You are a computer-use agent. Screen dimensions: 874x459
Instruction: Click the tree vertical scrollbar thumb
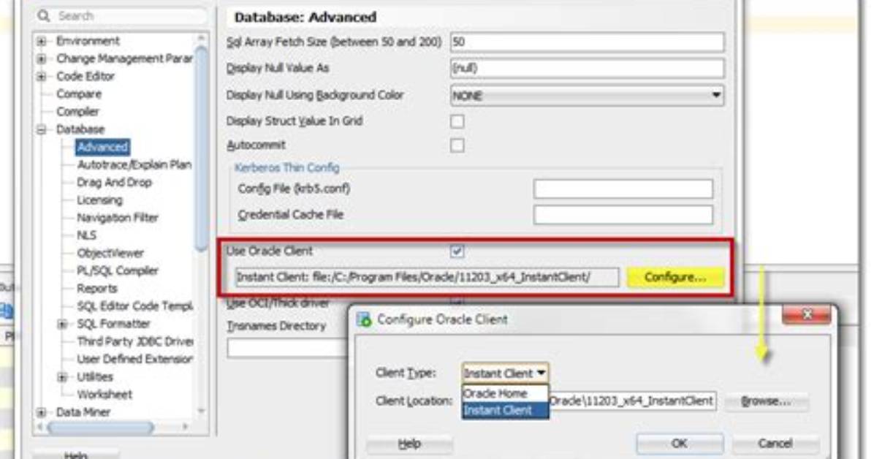tap(202, 148)
